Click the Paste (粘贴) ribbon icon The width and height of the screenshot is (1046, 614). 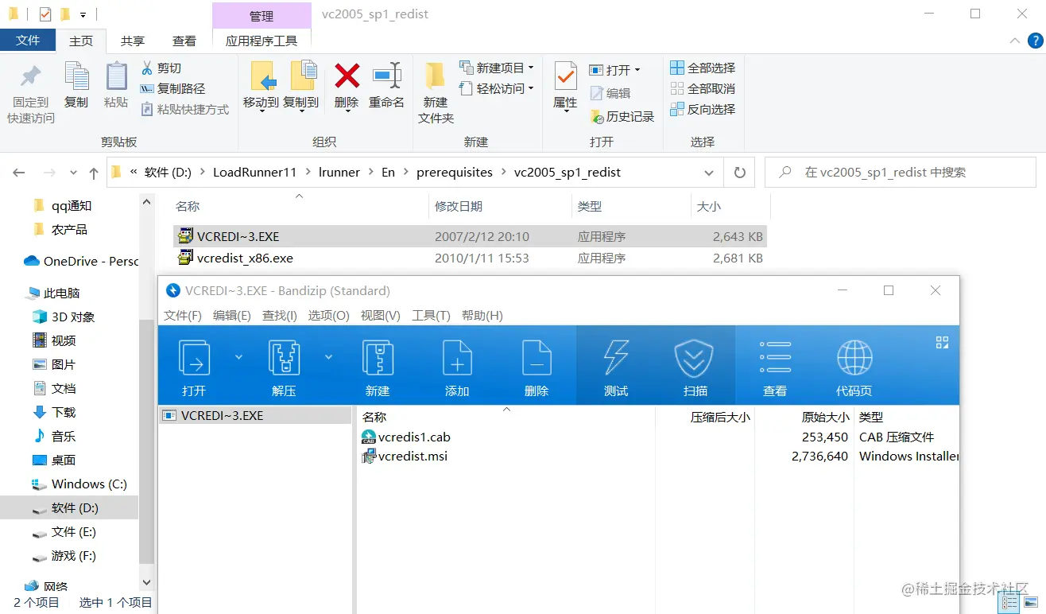pyautogui.click(x=116, y=77)
